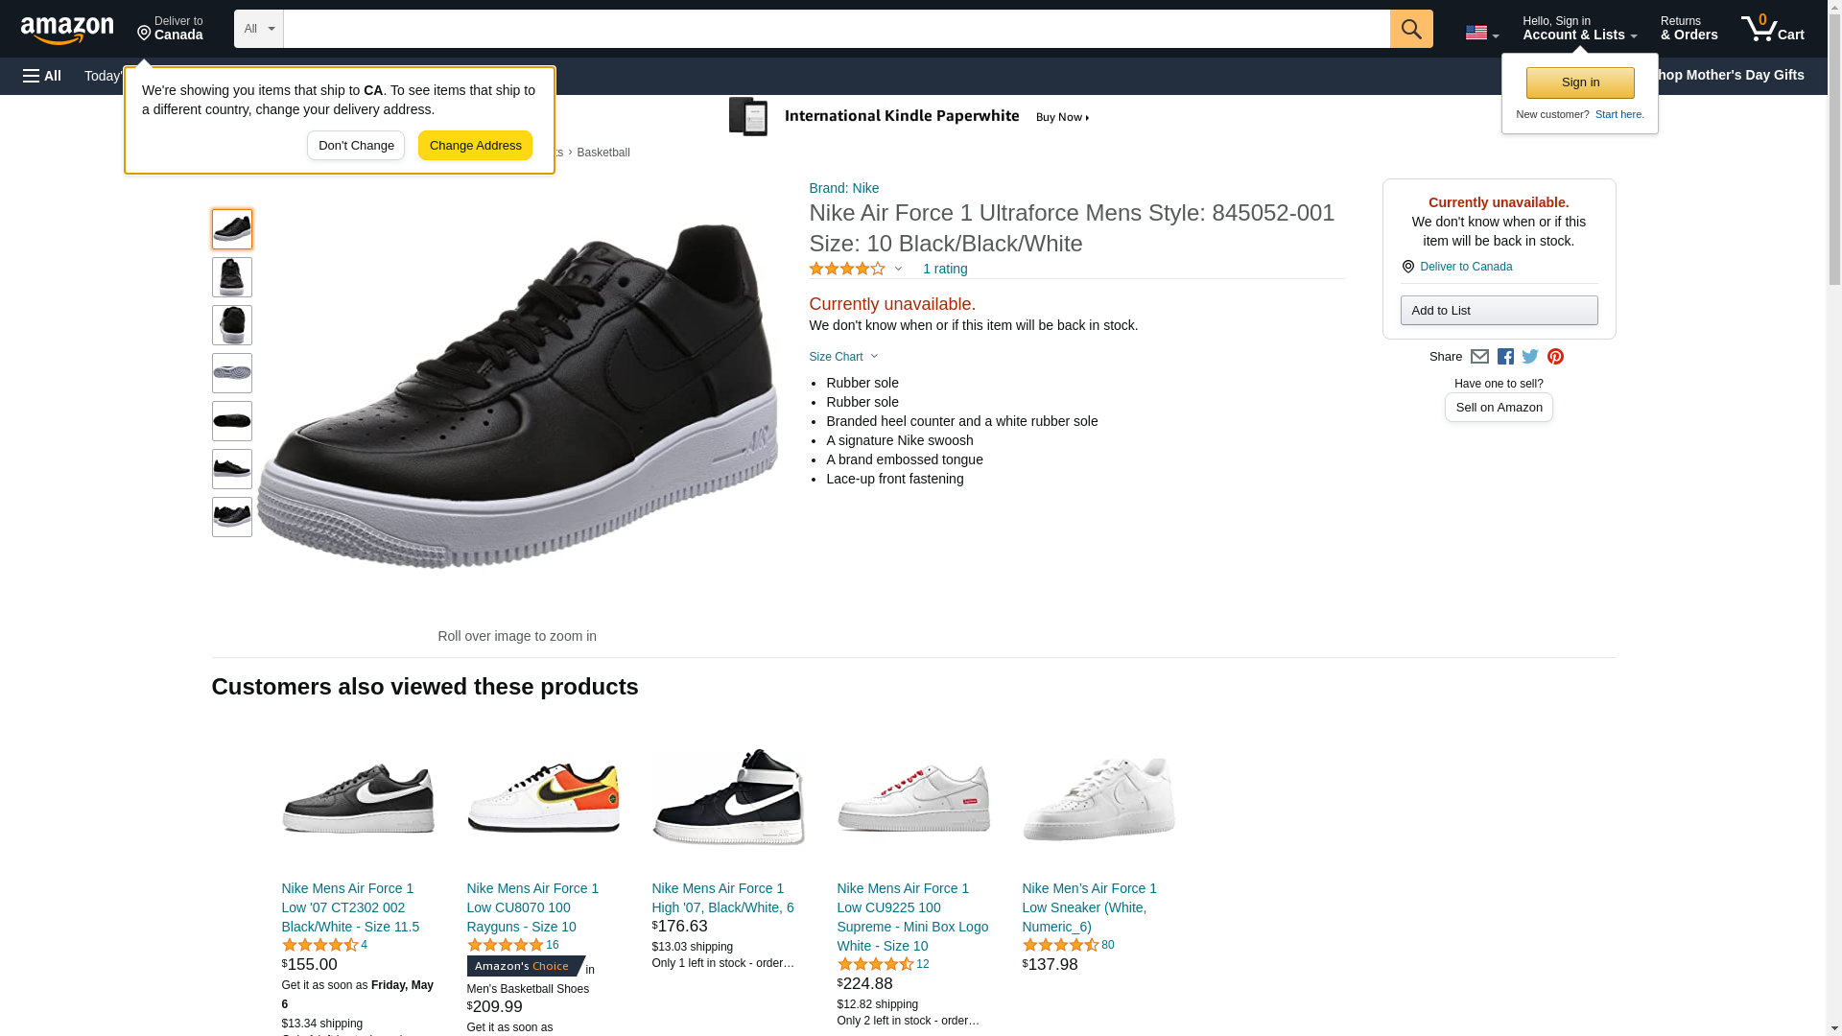
Task: Open the All hamburger menu
Action: click(x=42, y=76)
